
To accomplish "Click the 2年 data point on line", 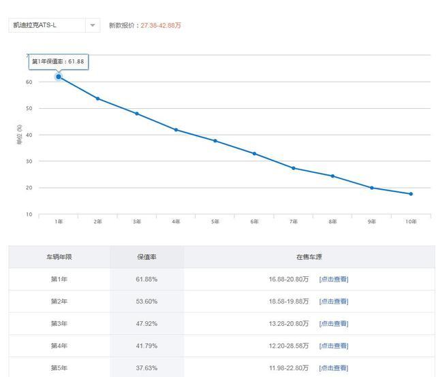I will tap(97, 99).
